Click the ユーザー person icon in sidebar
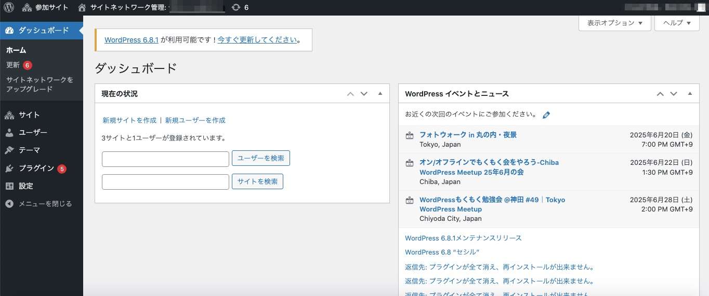 (x=9, y=133)
